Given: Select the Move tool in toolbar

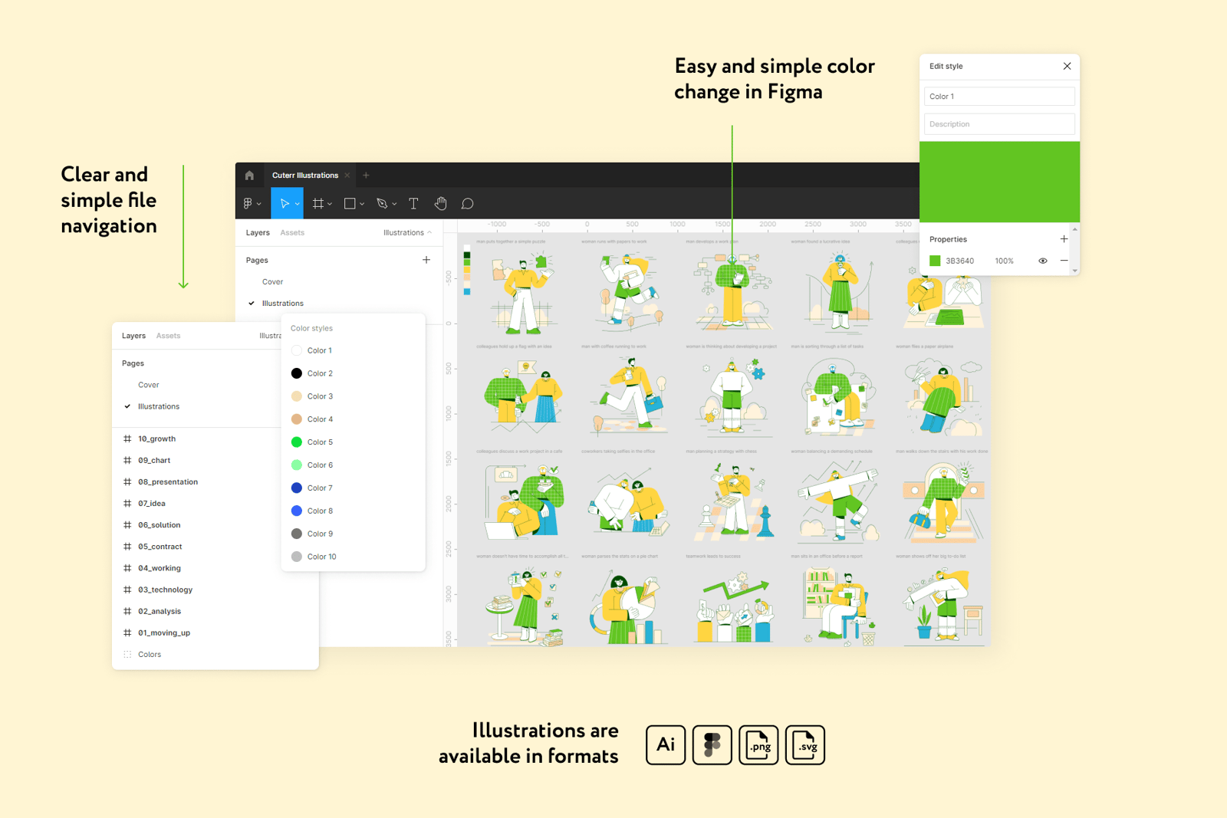Looking at the screenshot, I should [284, 204].
